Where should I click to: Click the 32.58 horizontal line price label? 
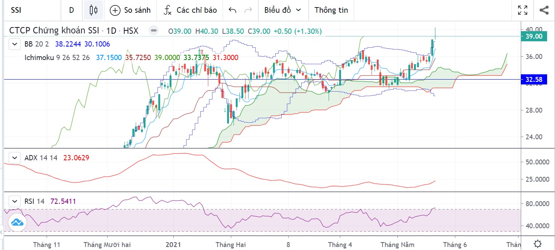(534, 80)
